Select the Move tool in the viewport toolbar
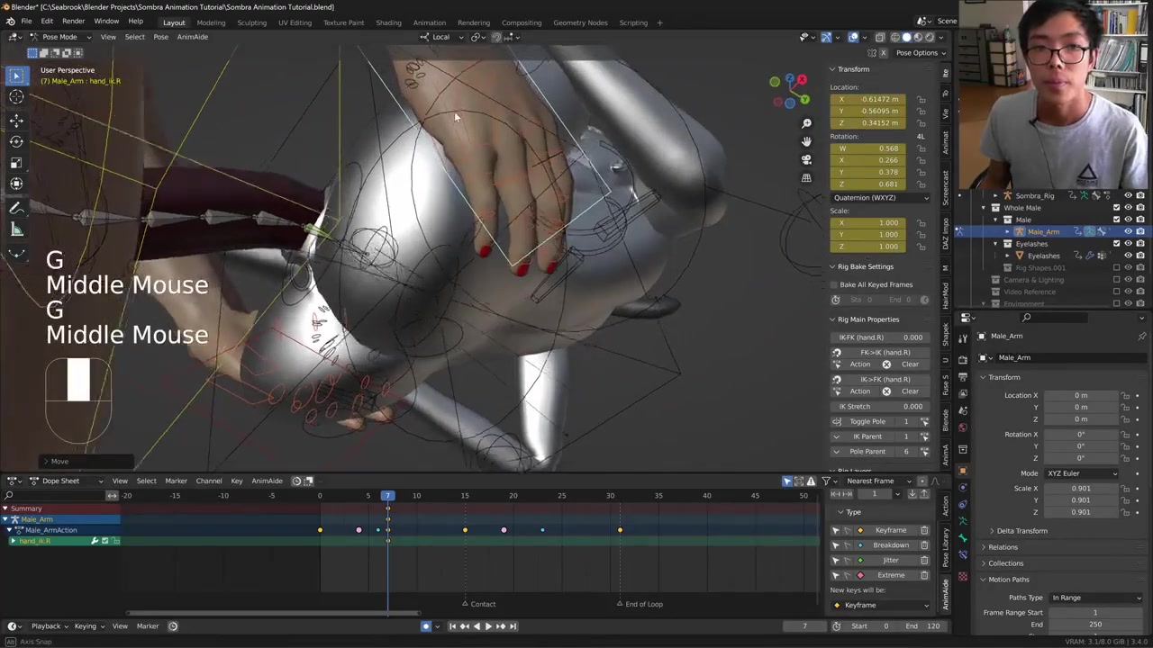Screen dimensions: 1153x648 16,120
